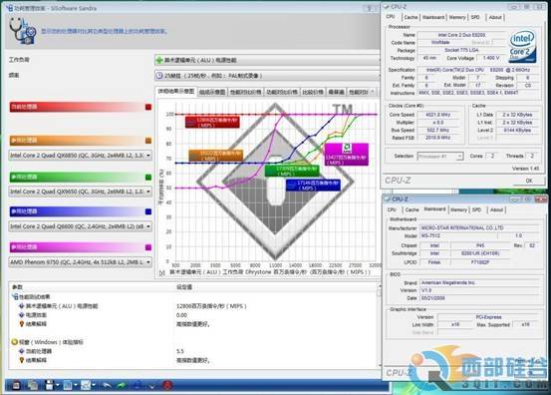Click the grey back arrow in bottom toolbar
The image size is (551, 395).
click(107, 385)
